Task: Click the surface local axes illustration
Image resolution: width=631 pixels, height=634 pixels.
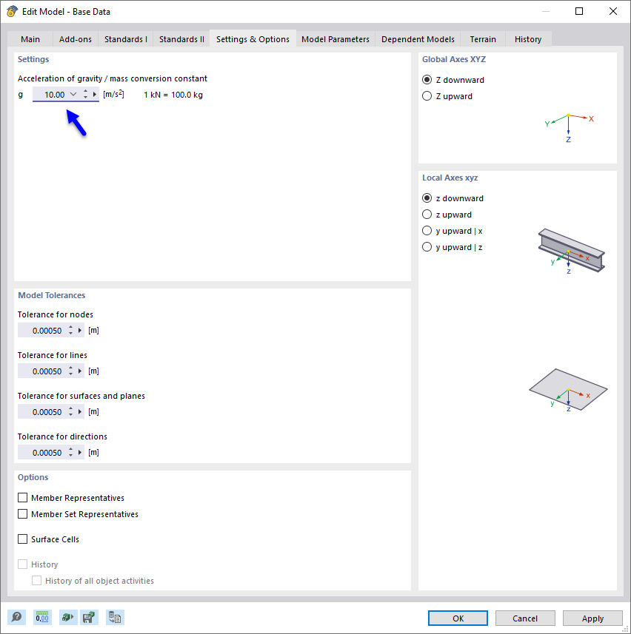Action: point(568,390)
